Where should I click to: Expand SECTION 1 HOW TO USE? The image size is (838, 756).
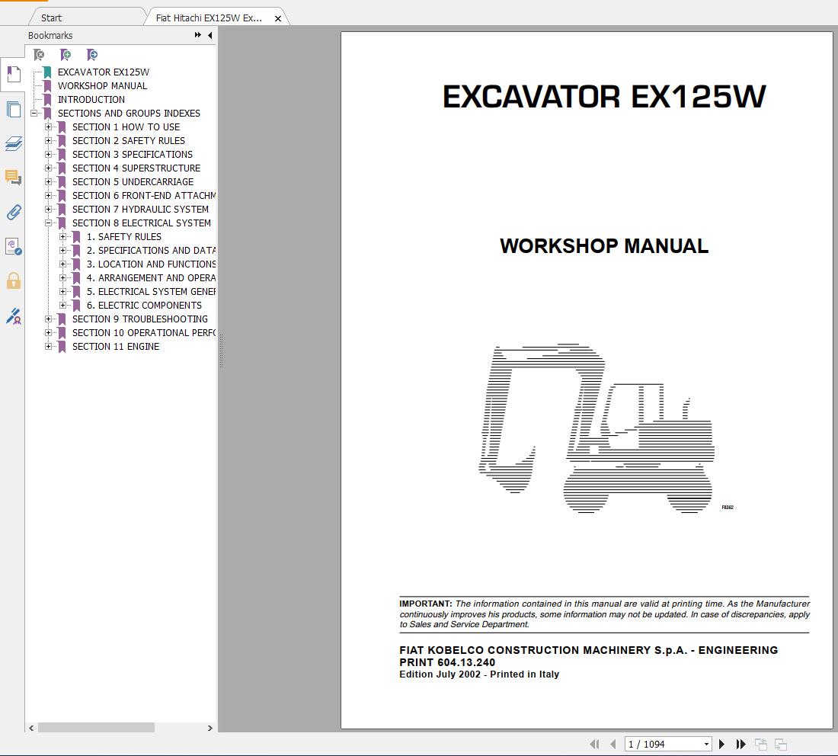click(48, 127)
